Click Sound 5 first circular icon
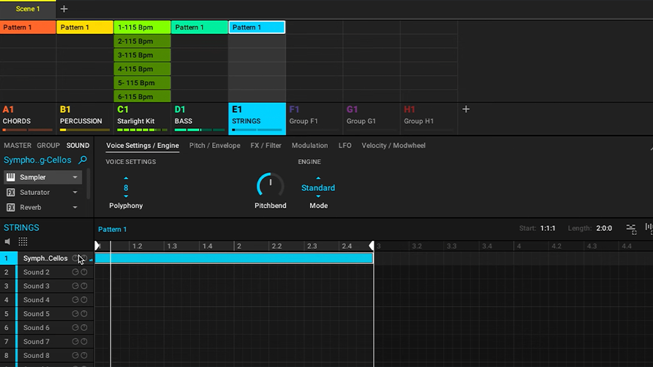 tap(75, 314)
